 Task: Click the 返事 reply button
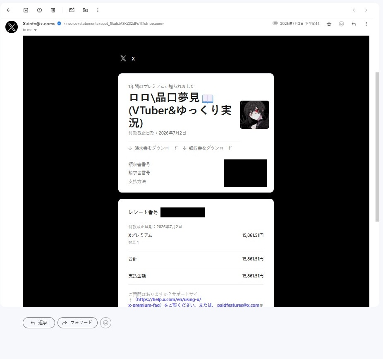point(39,323)
